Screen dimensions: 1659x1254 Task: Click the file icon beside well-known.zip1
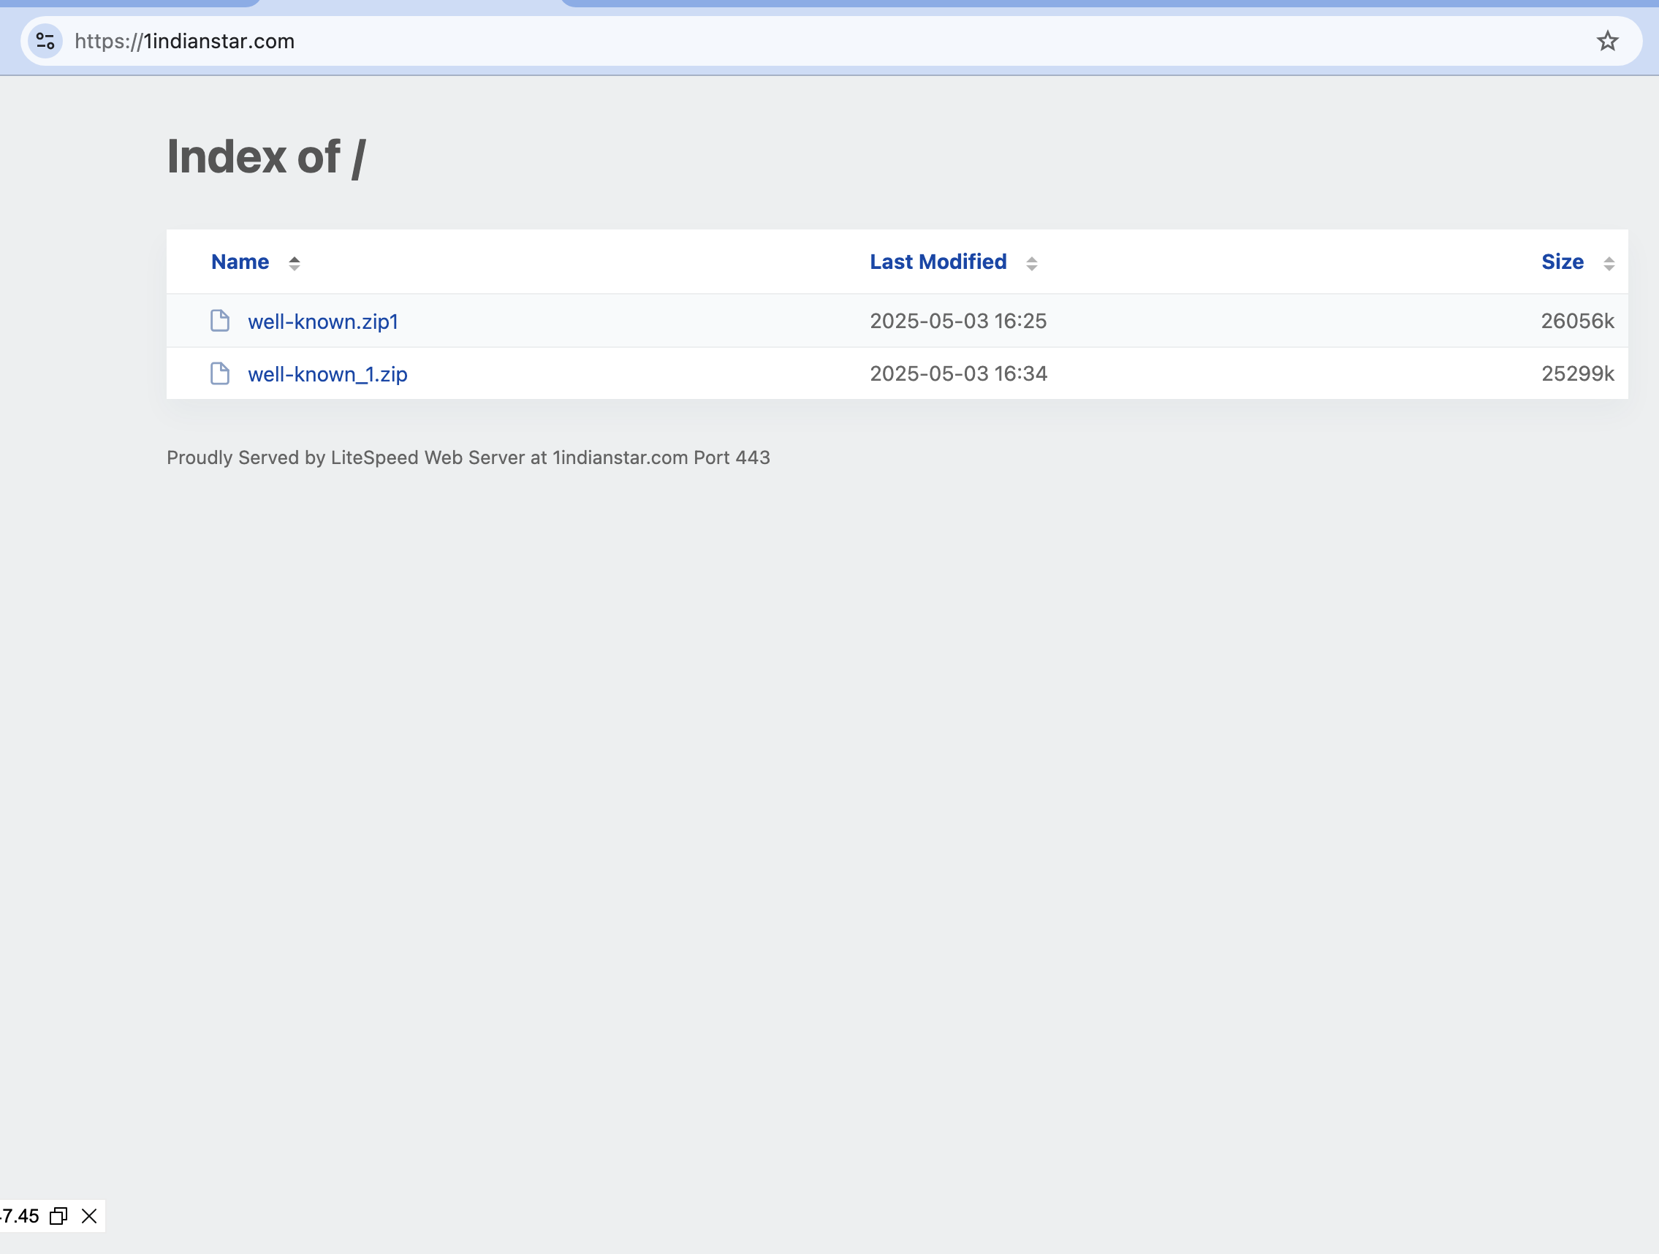tap(220, 321)
